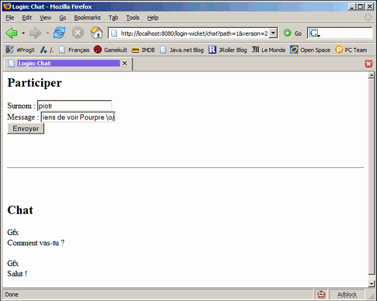Click the Firefox icon in title bar

tap(7, 6)
